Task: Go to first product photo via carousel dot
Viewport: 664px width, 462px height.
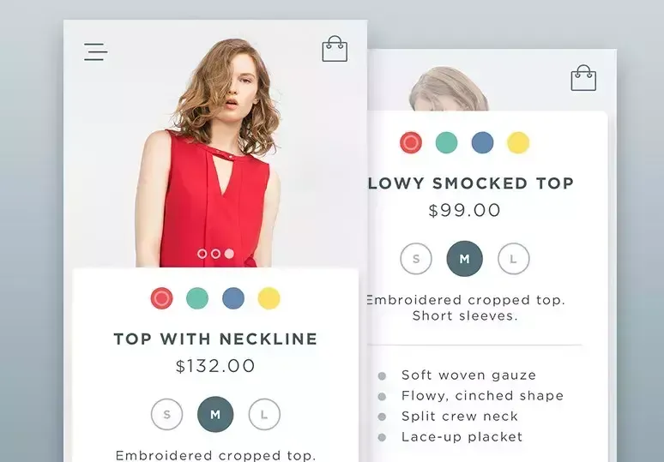Action: [202, 254]
